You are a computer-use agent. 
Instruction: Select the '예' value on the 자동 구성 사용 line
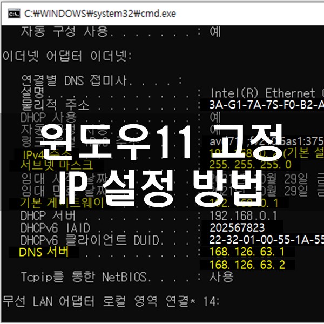point(215,32)
